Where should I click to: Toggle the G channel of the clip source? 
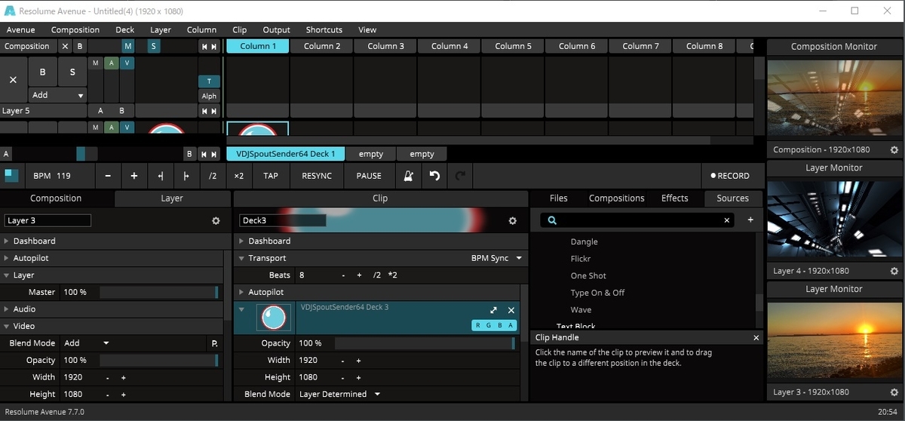point(489,326)
